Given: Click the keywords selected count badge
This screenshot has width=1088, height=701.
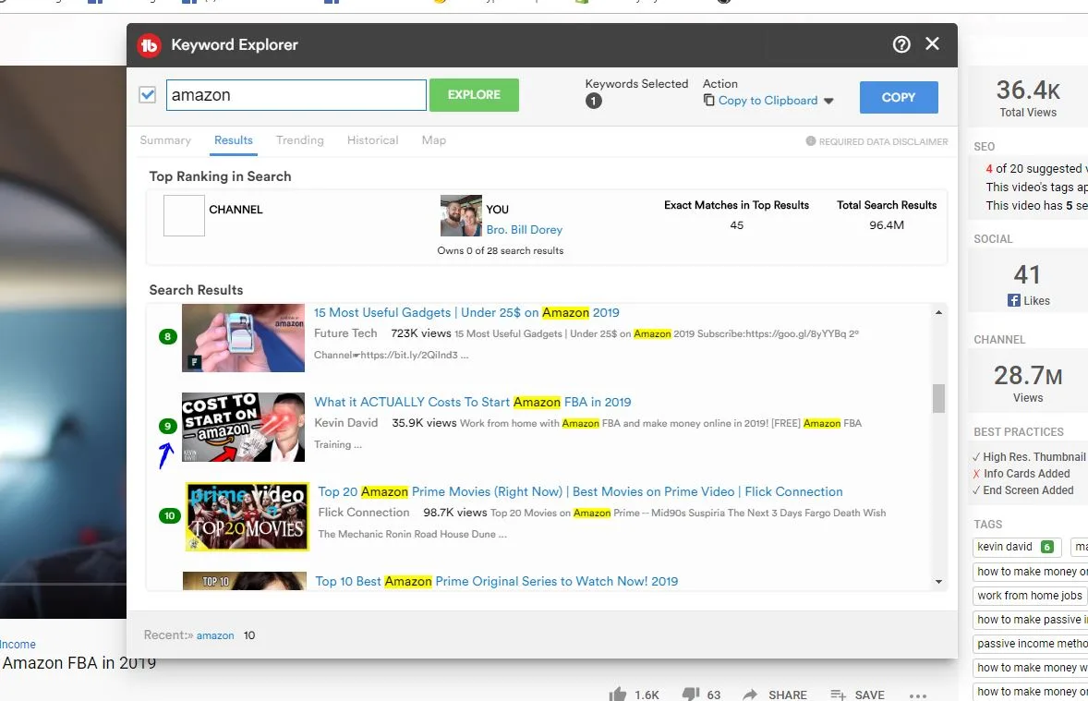Looking at the screenshot, I should (593, 102).
